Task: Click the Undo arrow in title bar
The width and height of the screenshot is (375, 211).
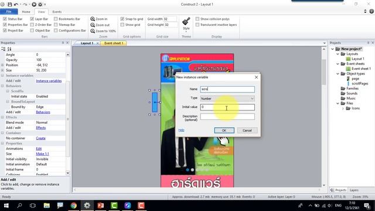Action: pos(16,4)
